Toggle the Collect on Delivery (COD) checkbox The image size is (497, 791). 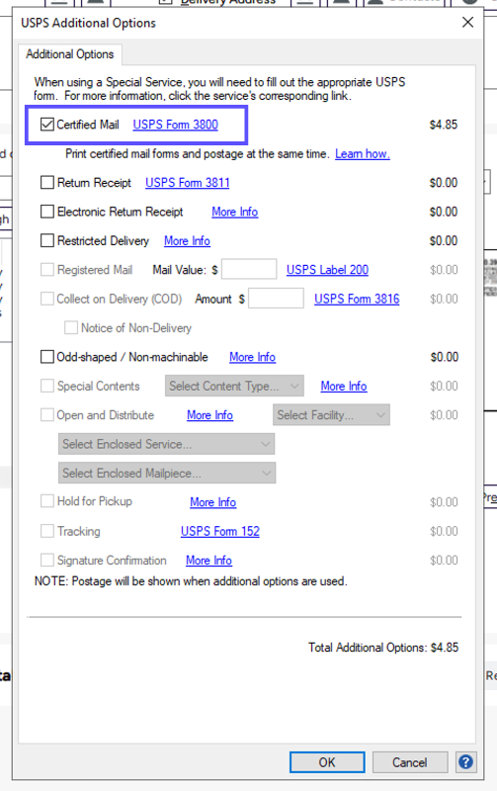click(x=47, y=299)
